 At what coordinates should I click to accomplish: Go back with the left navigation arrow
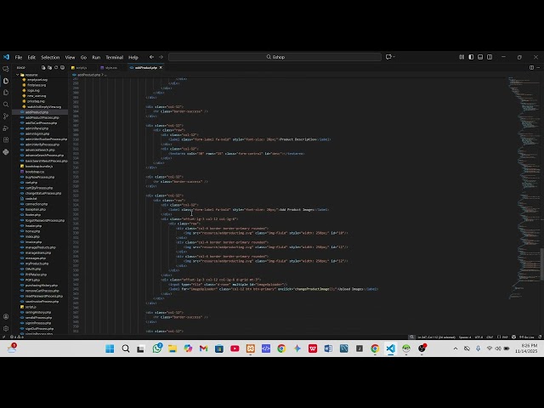(x=151, y=57)
